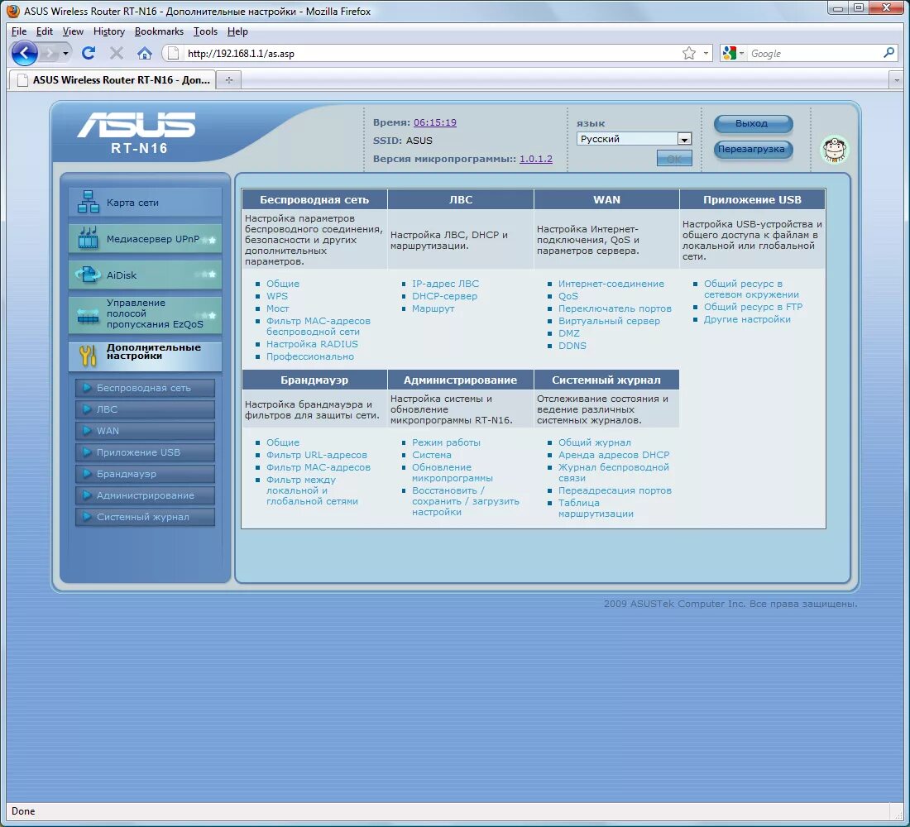
Task: Expand Системный журнал in the sidebar
Action: coord(145,517)
